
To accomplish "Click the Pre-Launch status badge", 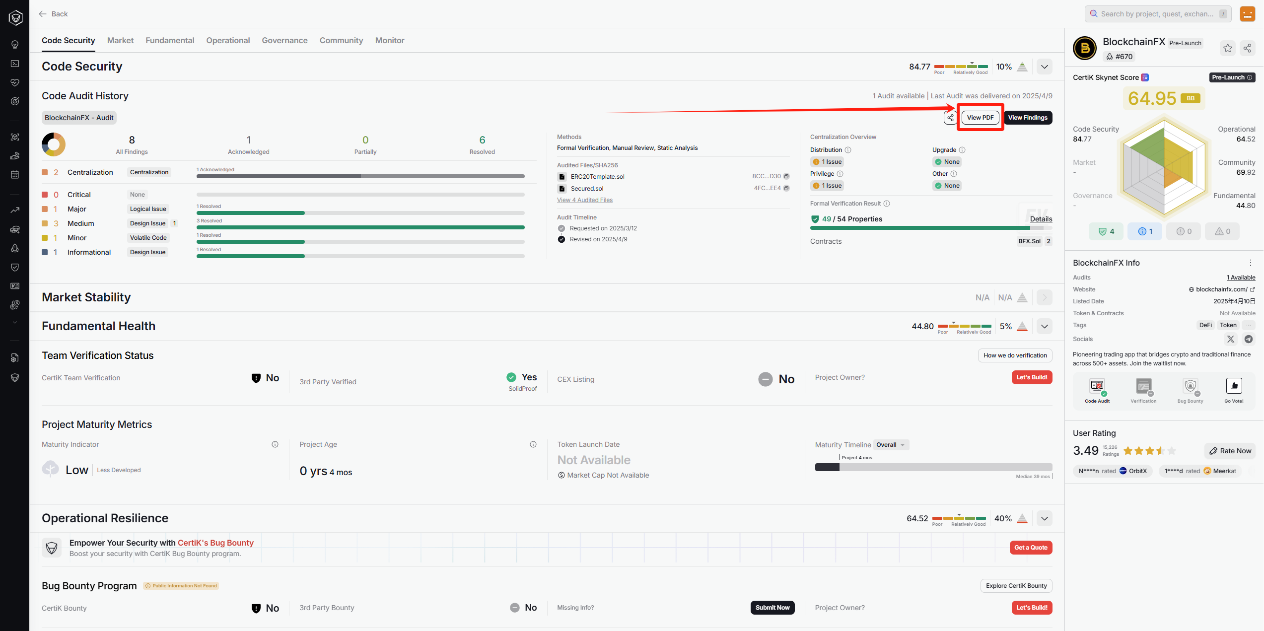I will pos(1232,77).
